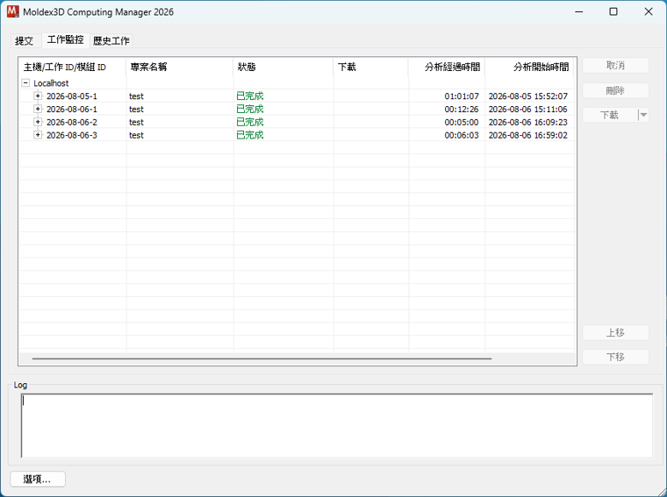This screenshot has height=497, width=667.
Task: Open the 歷史工作 tab
Action: [x=111, y=41]
